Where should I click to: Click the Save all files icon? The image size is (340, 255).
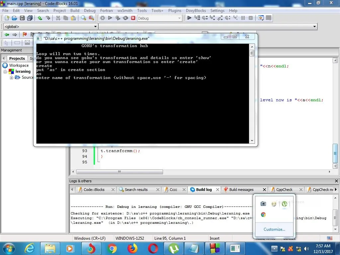point(30,18)
